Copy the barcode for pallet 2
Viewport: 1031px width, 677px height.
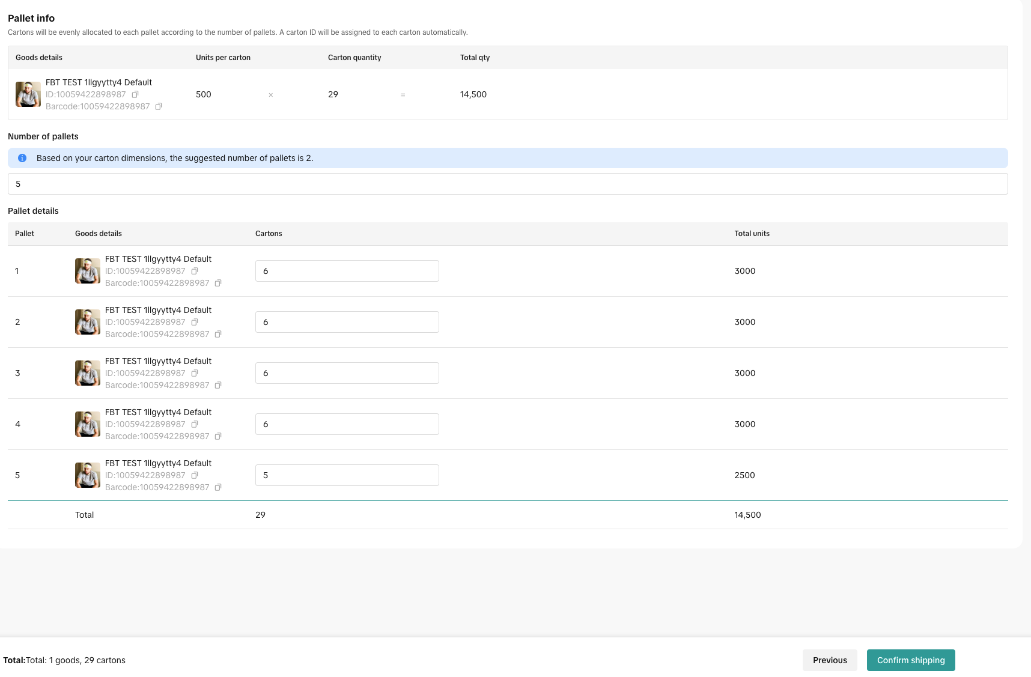click(218, 334)
